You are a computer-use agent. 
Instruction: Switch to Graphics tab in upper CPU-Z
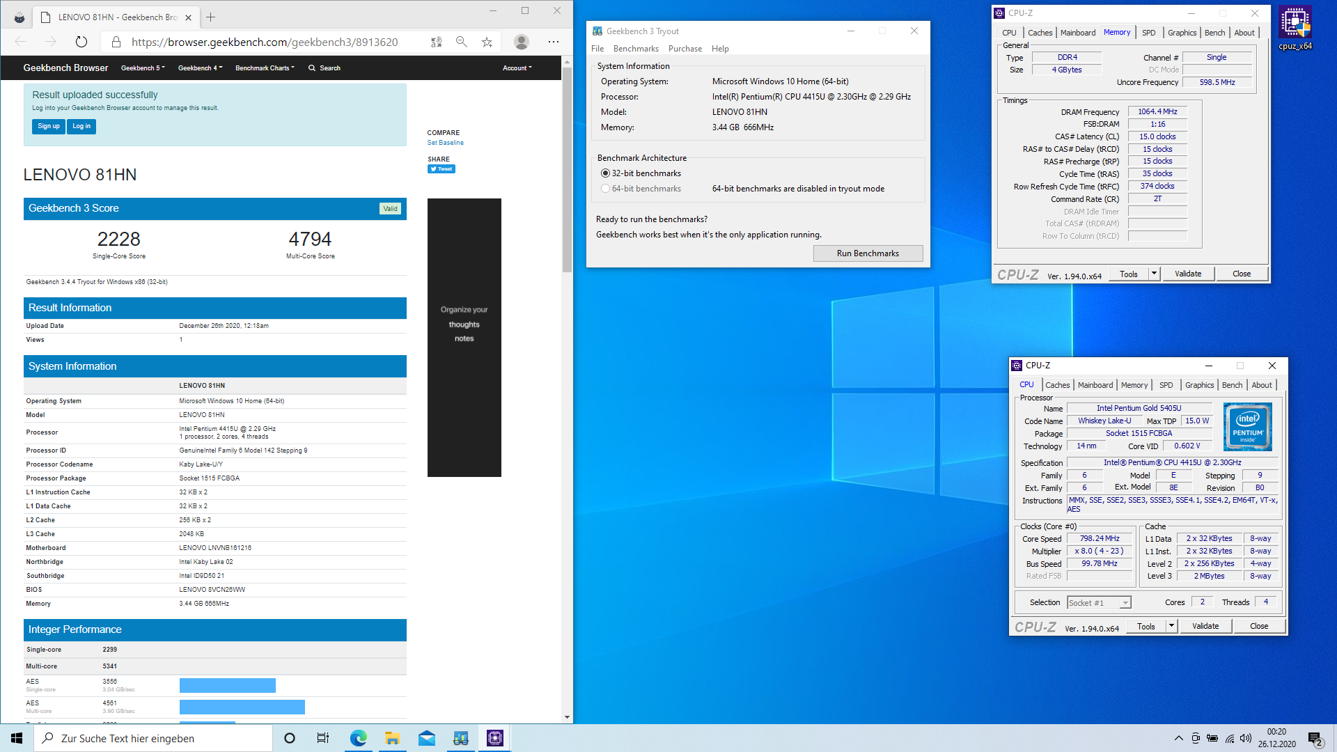coord(1182,33)
